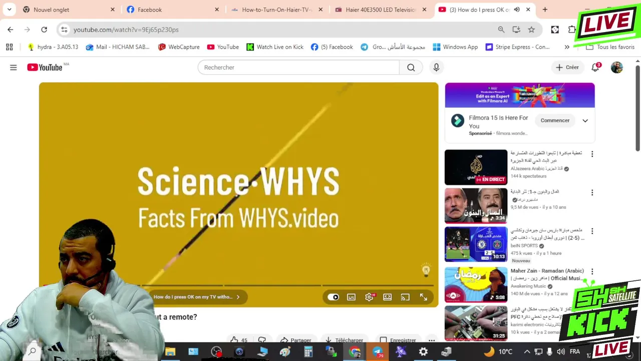Open the account avatar menu
This screenshot has width=641, height=361.
click(617, 67)
